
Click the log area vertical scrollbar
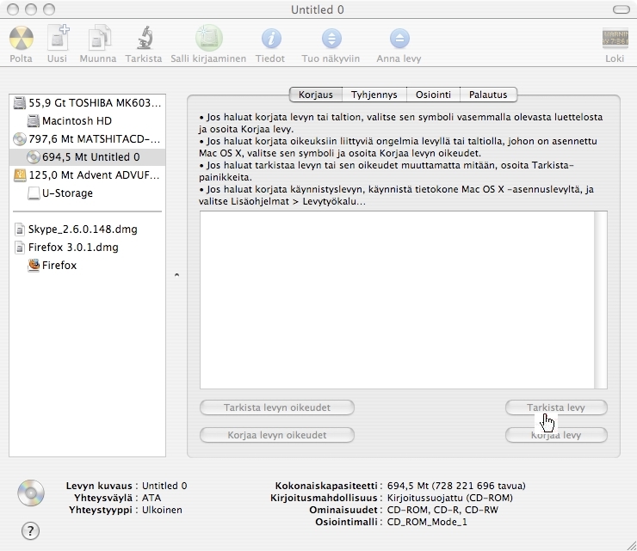601,299
